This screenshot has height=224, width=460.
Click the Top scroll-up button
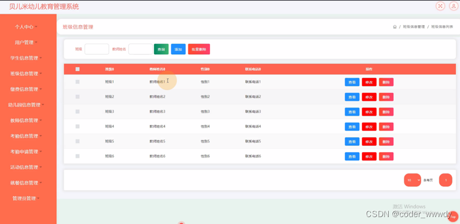pos(453,217)
